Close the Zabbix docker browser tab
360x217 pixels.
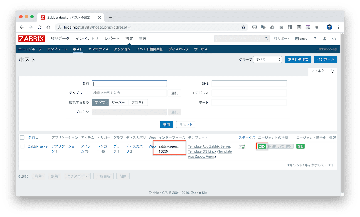pyautogui.click(x=100, y=18)
